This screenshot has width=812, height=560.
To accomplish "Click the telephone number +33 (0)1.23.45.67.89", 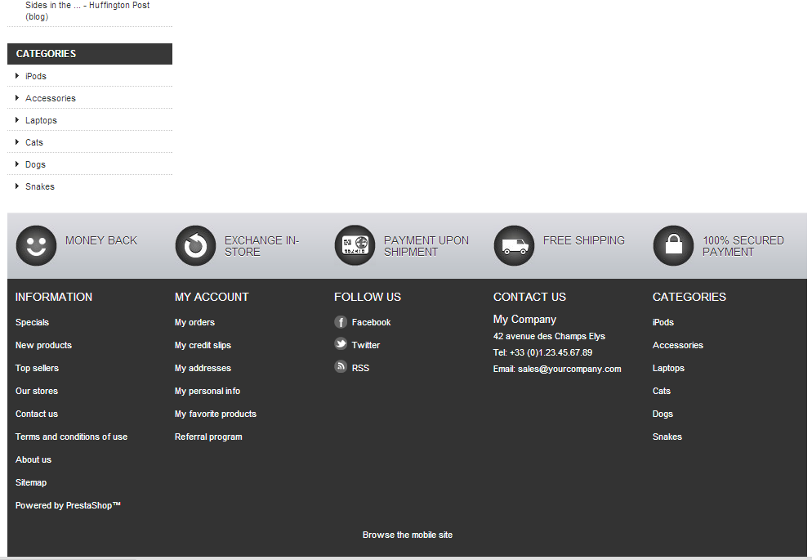I will pos(551,352).
